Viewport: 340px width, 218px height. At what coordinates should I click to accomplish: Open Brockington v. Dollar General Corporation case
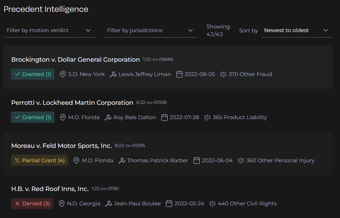point(75,60)
